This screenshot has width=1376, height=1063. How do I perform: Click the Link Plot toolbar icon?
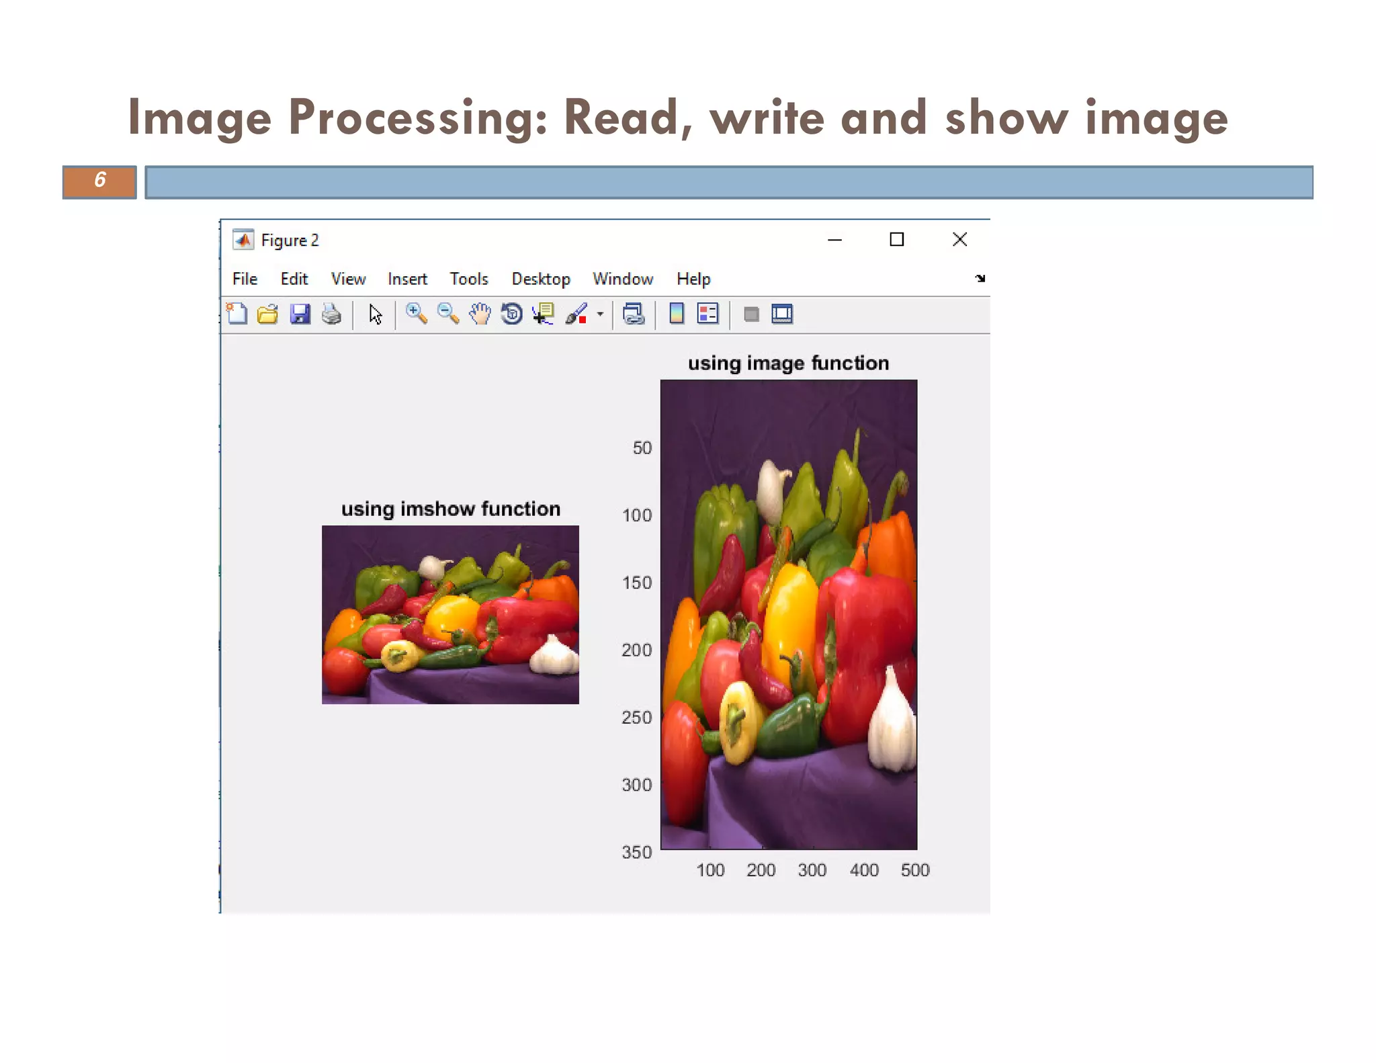click(634, 314)
